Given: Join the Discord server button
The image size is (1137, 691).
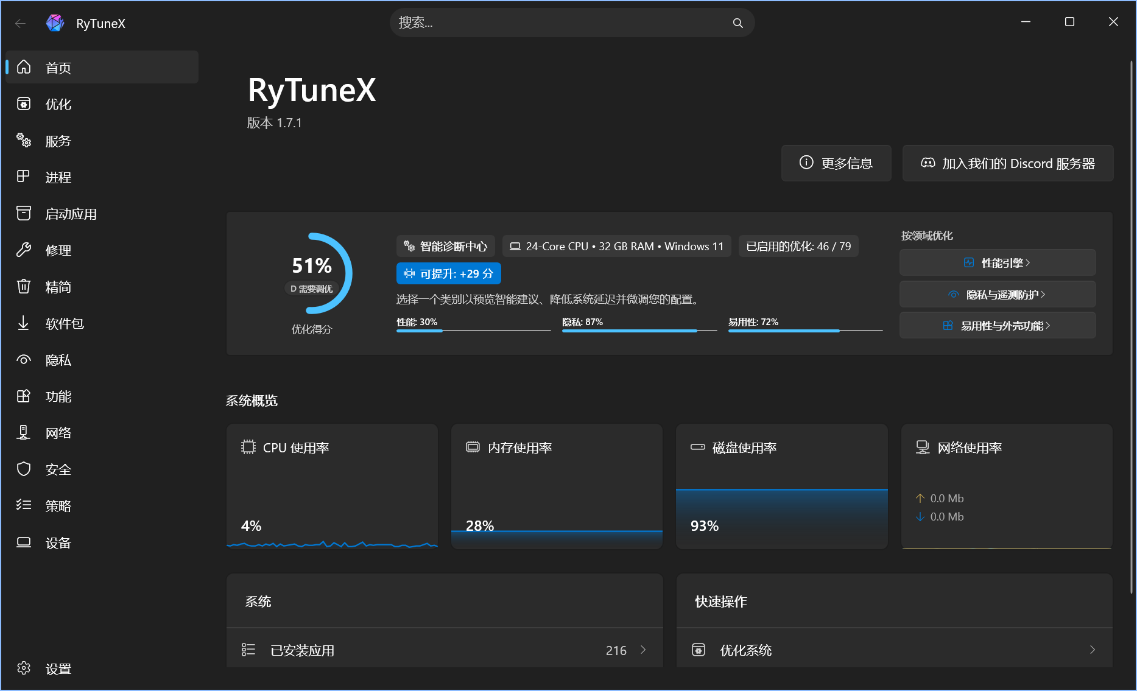Looking at the screenshot, I should pos(1008,163).
